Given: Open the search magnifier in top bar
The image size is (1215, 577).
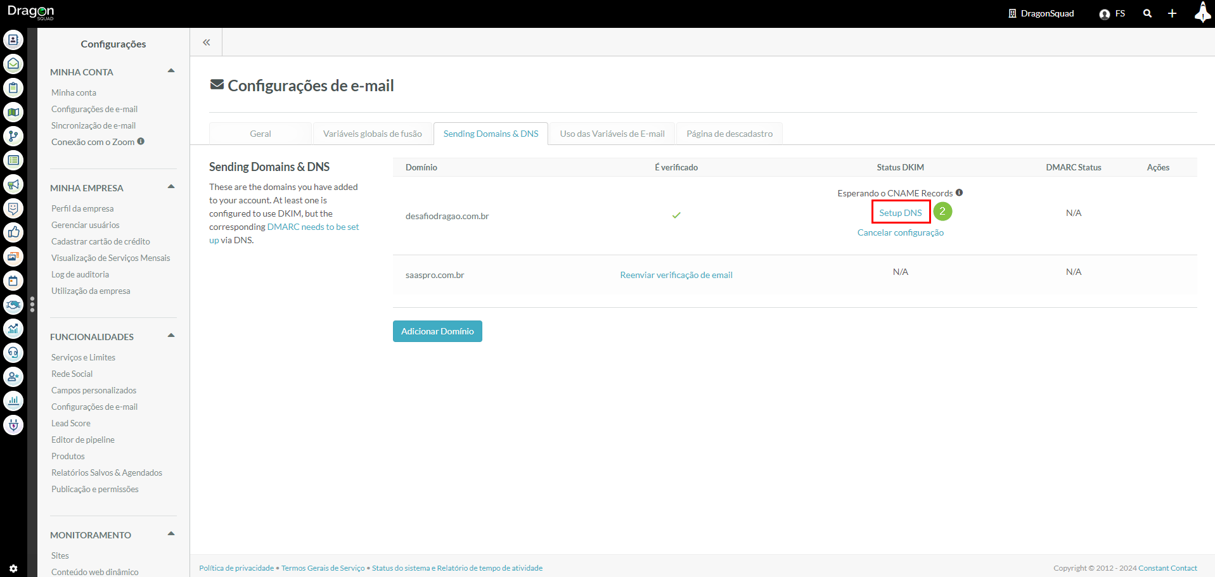Looking at the screenshot, I should (1147, 13).
